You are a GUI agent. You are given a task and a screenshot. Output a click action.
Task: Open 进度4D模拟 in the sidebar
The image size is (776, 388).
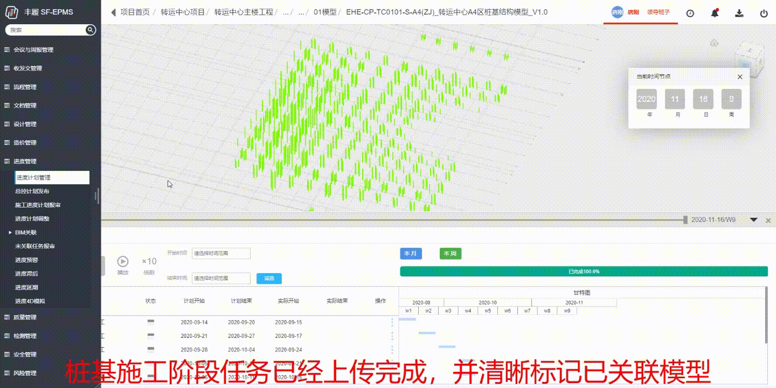30,301
